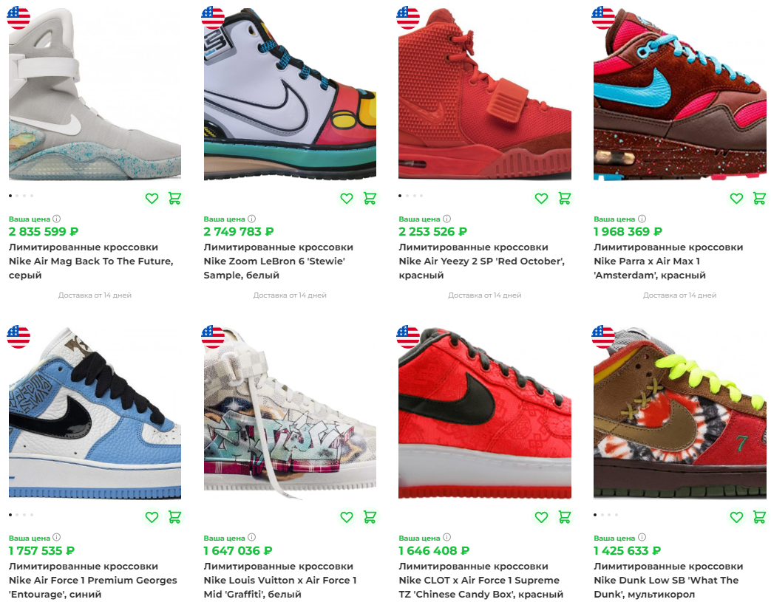Select second carousel dot for Yeezy 2
Screen dimensions: 771x602
(x=407, y=196)
